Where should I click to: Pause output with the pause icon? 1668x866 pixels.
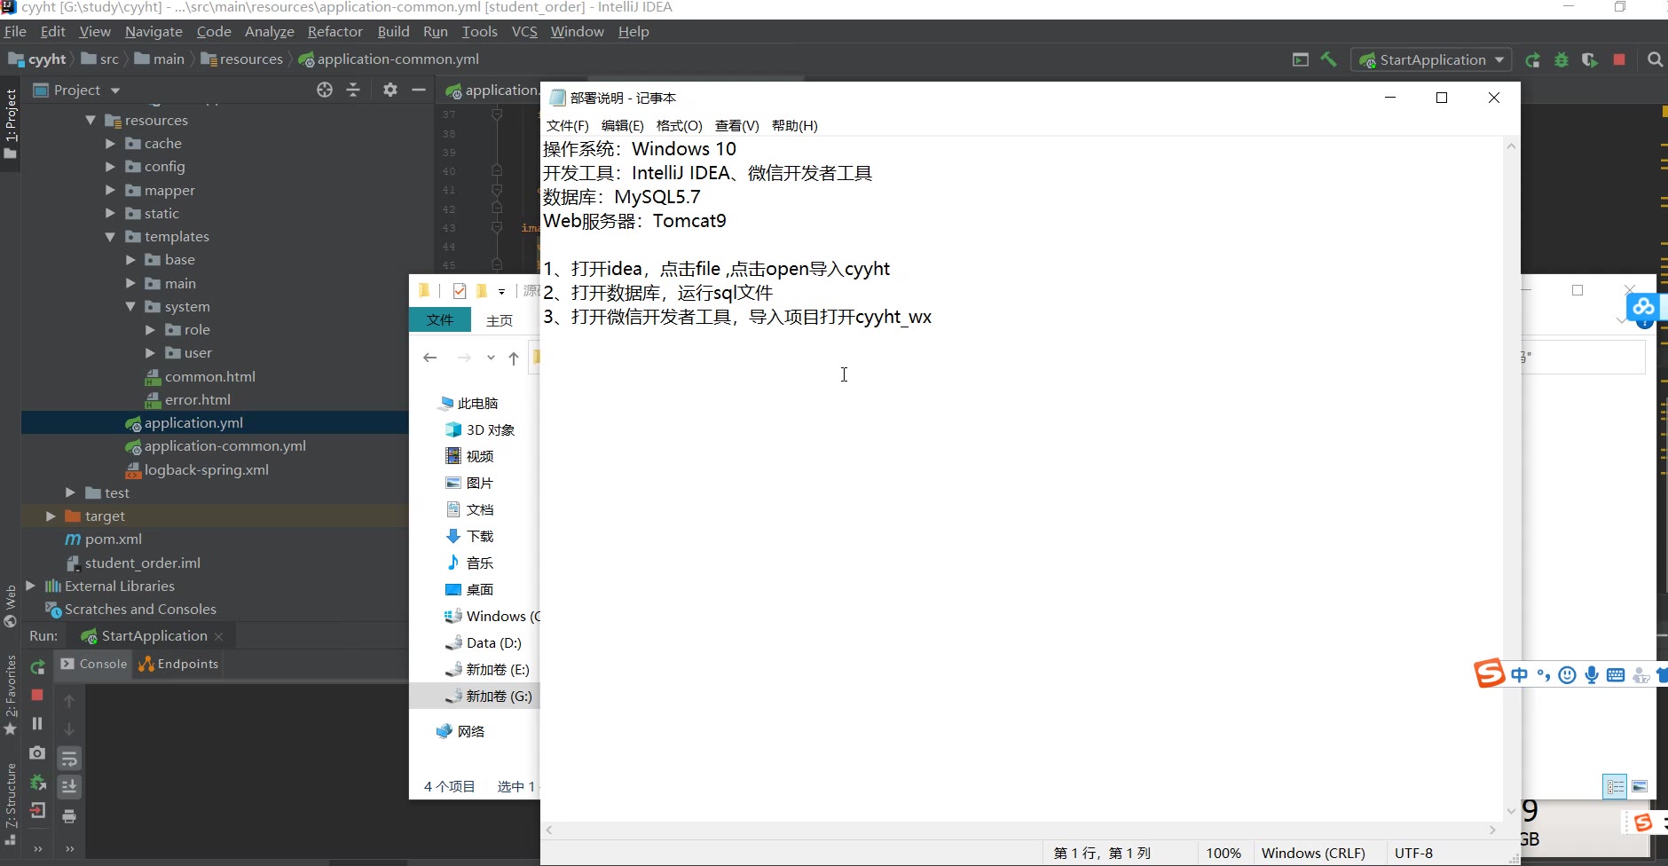(x=37, y=724)
